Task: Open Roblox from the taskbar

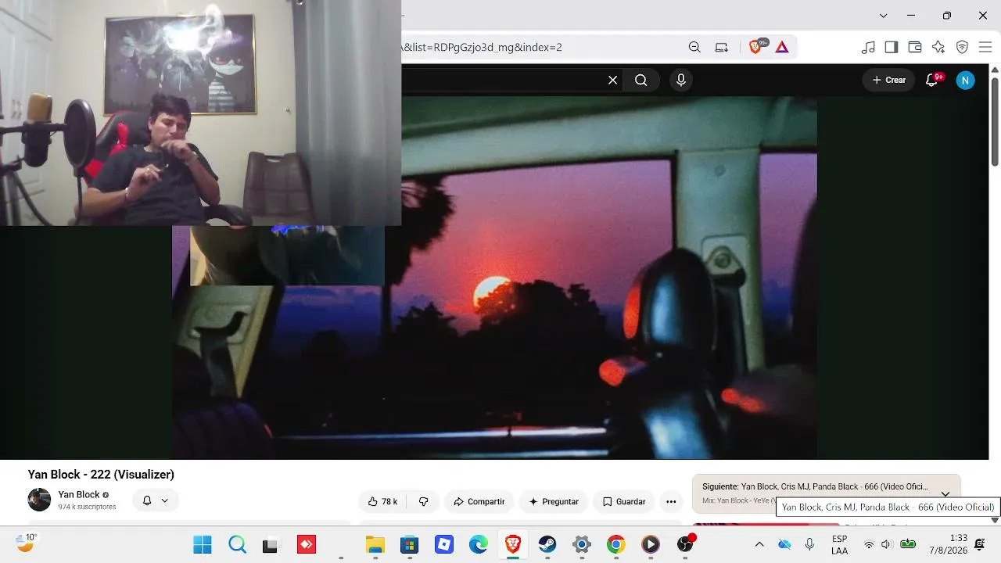Action: coord(444,544)
